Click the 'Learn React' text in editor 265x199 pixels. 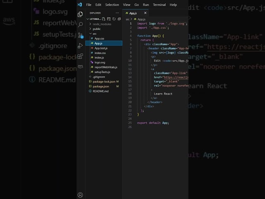(163, 94)
